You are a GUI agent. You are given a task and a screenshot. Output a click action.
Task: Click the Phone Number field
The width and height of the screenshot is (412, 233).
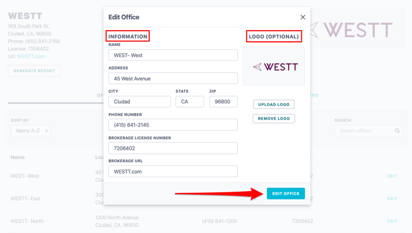173,125
